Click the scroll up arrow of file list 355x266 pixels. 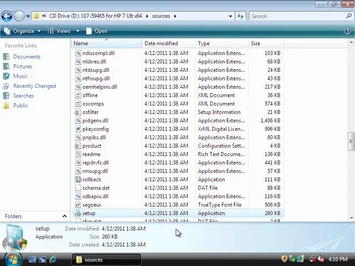(x=351, y=42)
